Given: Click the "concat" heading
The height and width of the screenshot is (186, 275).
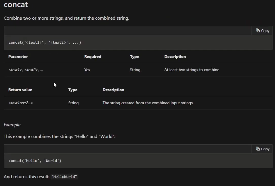Looking at the screenshot, I should tap(16, 4).
